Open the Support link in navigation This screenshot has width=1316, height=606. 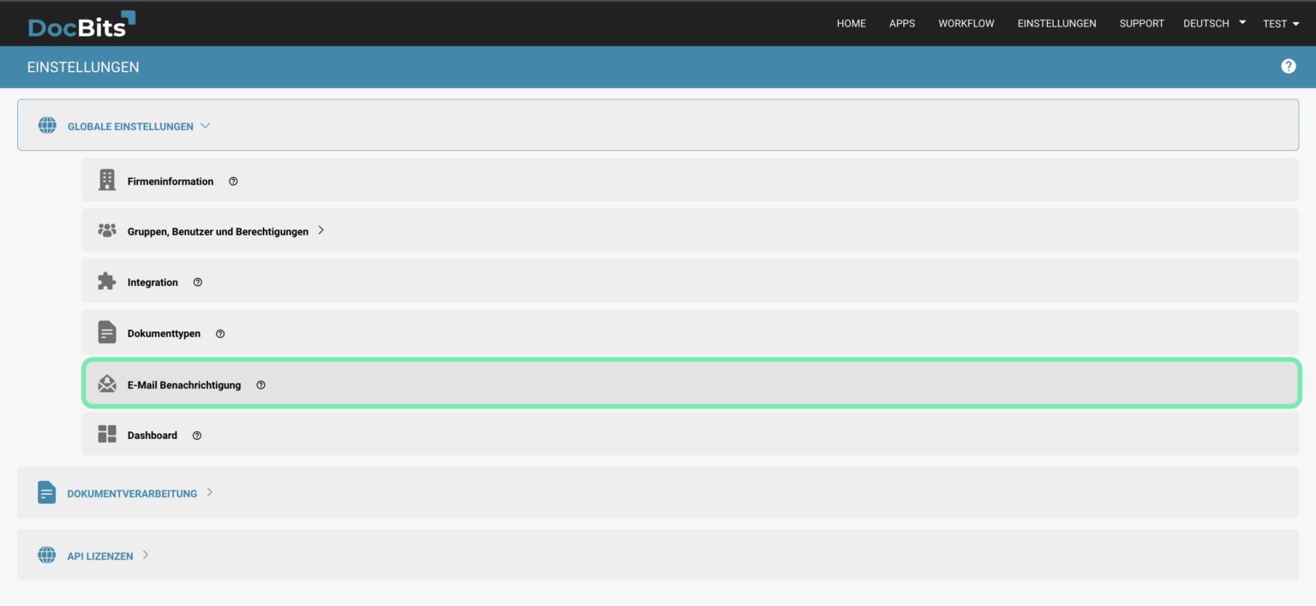point(1141,24)
